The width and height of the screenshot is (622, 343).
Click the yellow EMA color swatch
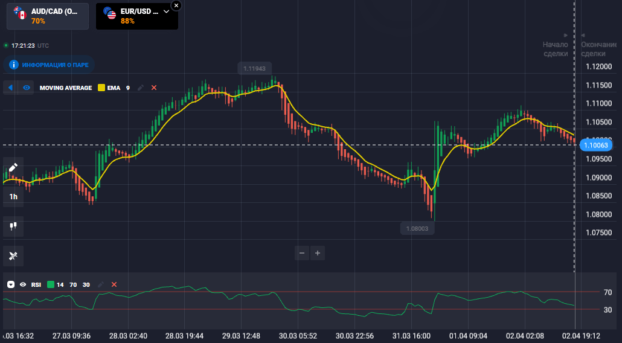pyautogui.click(x=101, y=88)
